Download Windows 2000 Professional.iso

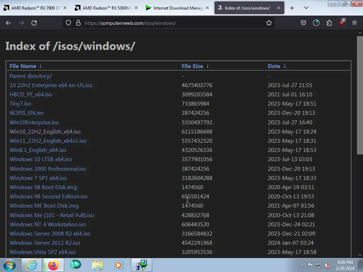click(48, 169)
